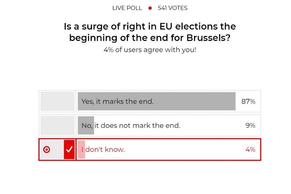Click the red live indicator dot

[x=150, y=8]
